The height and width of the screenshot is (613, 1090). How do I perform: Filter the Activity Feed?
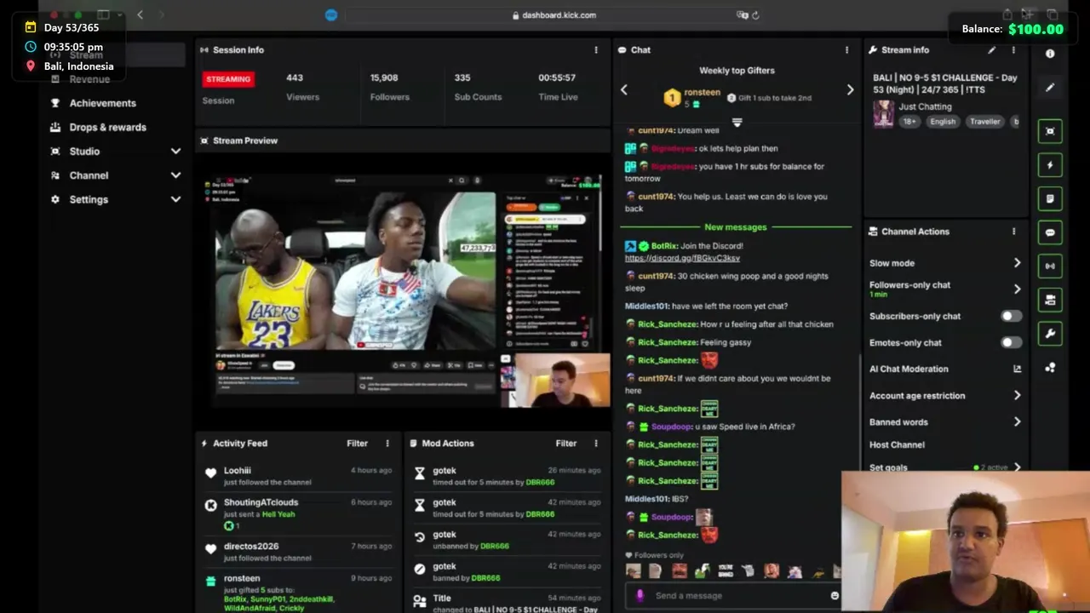click(x=357, y=444)
